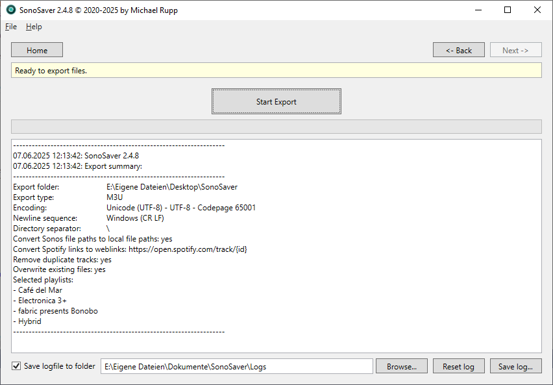
Task: Clear the log using Reset log
Action: pos(458,366)
